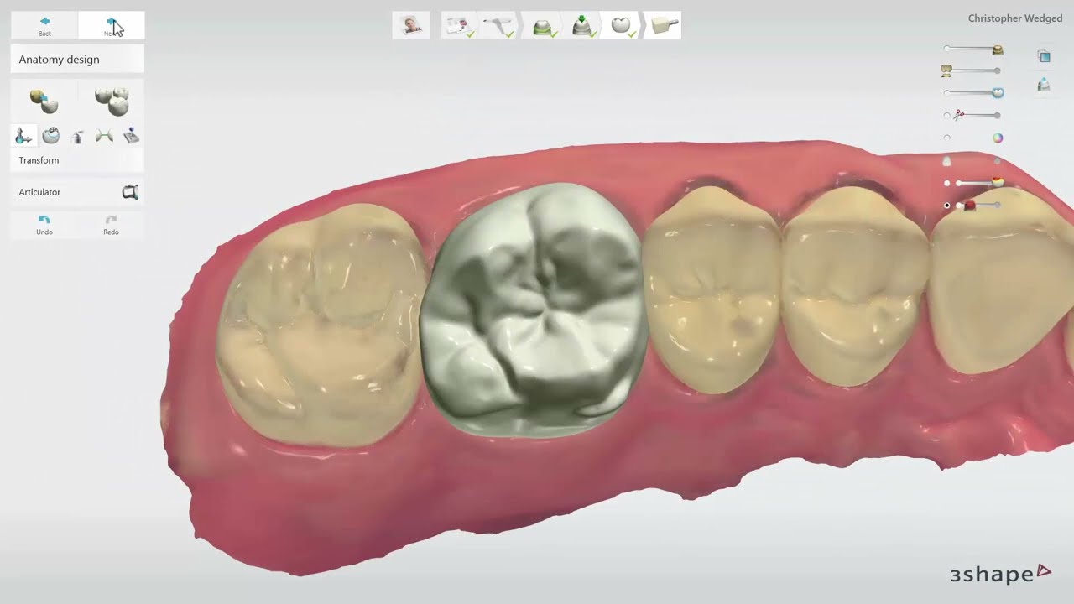Click the Transform label

[39, 160]
